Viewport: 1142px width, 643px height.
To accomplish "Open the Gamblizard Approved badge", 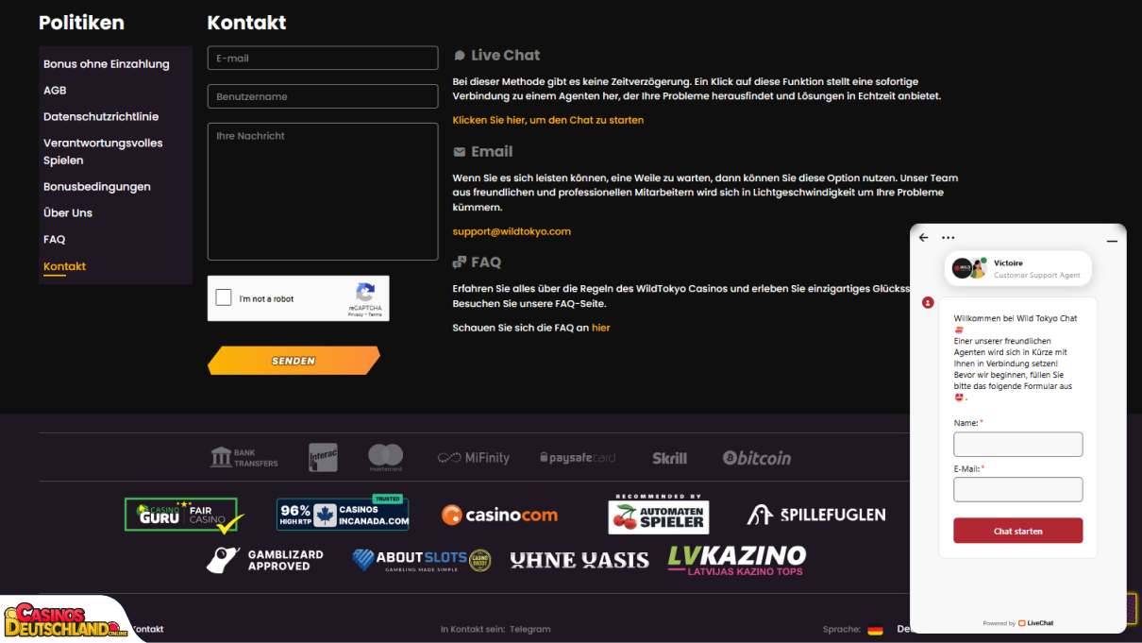I will (x=265, y=560).
